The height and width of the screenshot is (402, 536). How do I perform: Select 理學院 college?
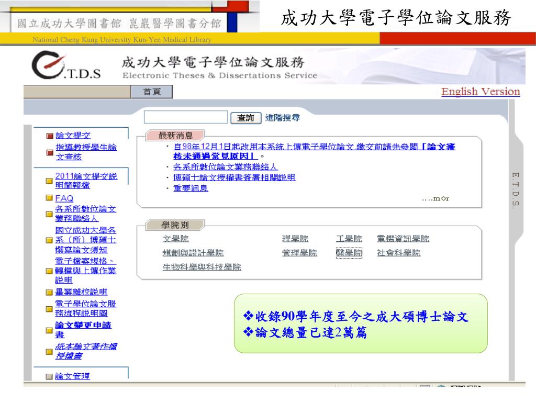point(295,239)
